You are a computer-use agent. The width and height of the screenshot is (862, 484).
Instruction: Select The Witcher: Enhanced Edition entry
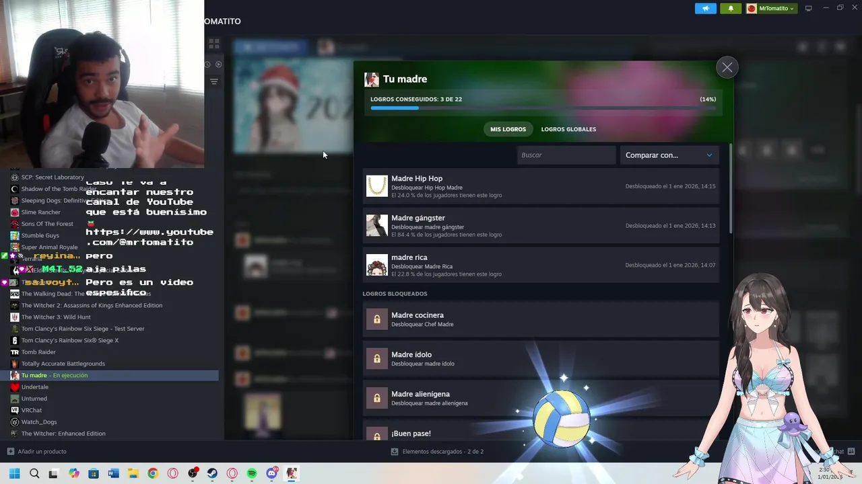(63, 434)
